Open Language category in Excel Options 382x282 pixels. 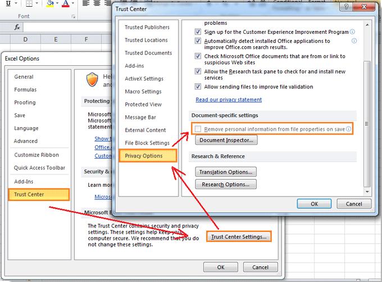tap(26, 128)
